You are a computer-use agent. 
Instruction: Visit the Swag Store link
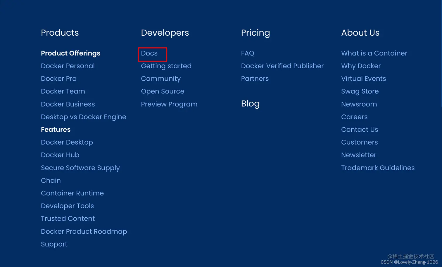[x=360, y=91]
